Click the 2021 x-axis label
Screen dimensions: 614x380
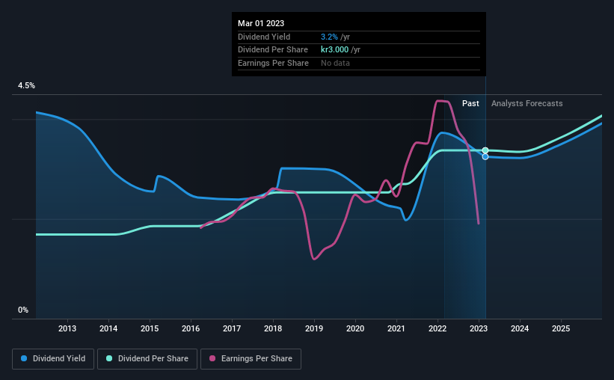[x=396, y=328]
